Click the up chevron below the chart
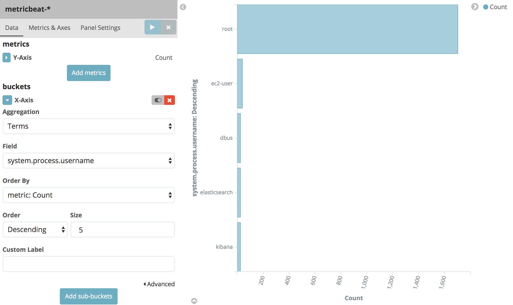The height and width of the screenshot is (305, 513). tap(194, 301)
